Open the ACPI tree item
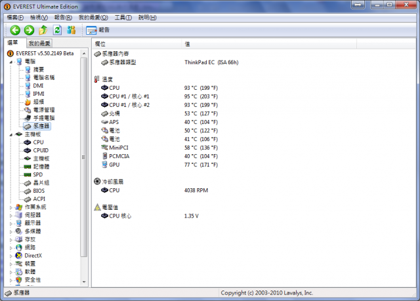The image size is (420, 301). (35, 199)
